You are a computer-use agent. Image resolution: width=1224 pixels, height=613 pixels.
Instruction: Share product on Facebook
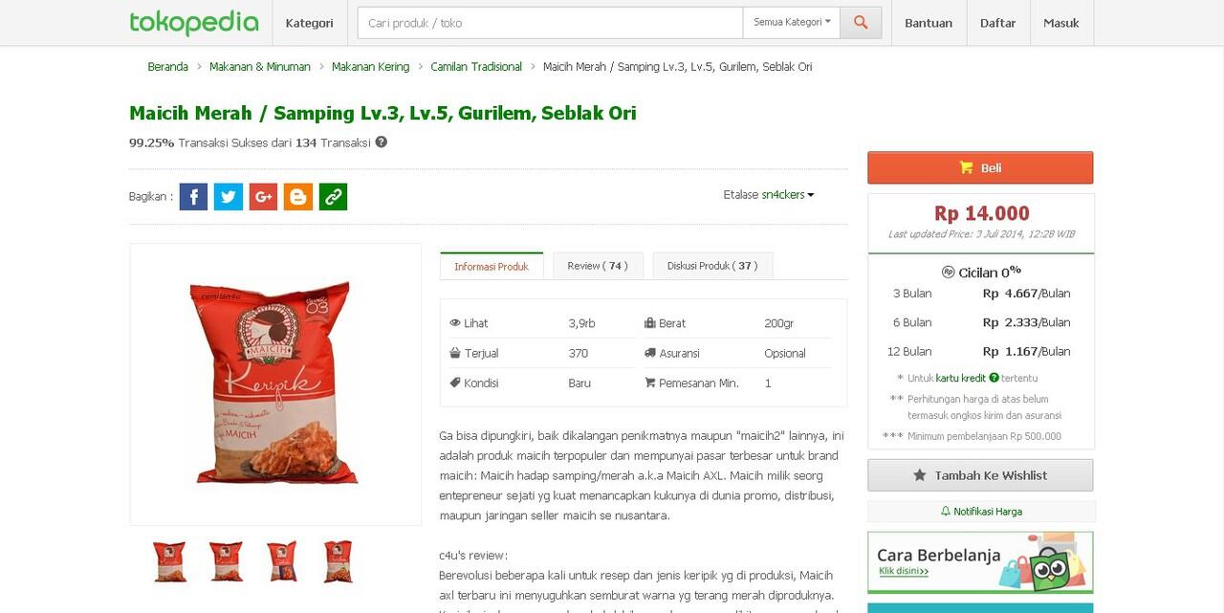[x=193, y=197]
